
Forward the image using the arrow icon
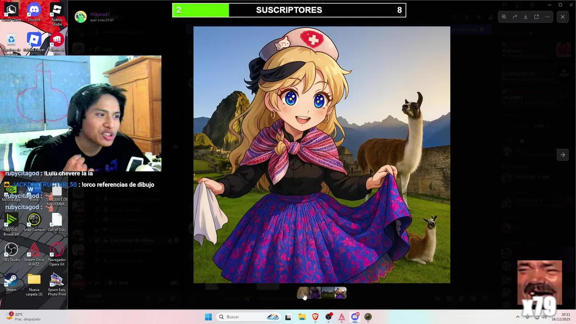point(515,17)
